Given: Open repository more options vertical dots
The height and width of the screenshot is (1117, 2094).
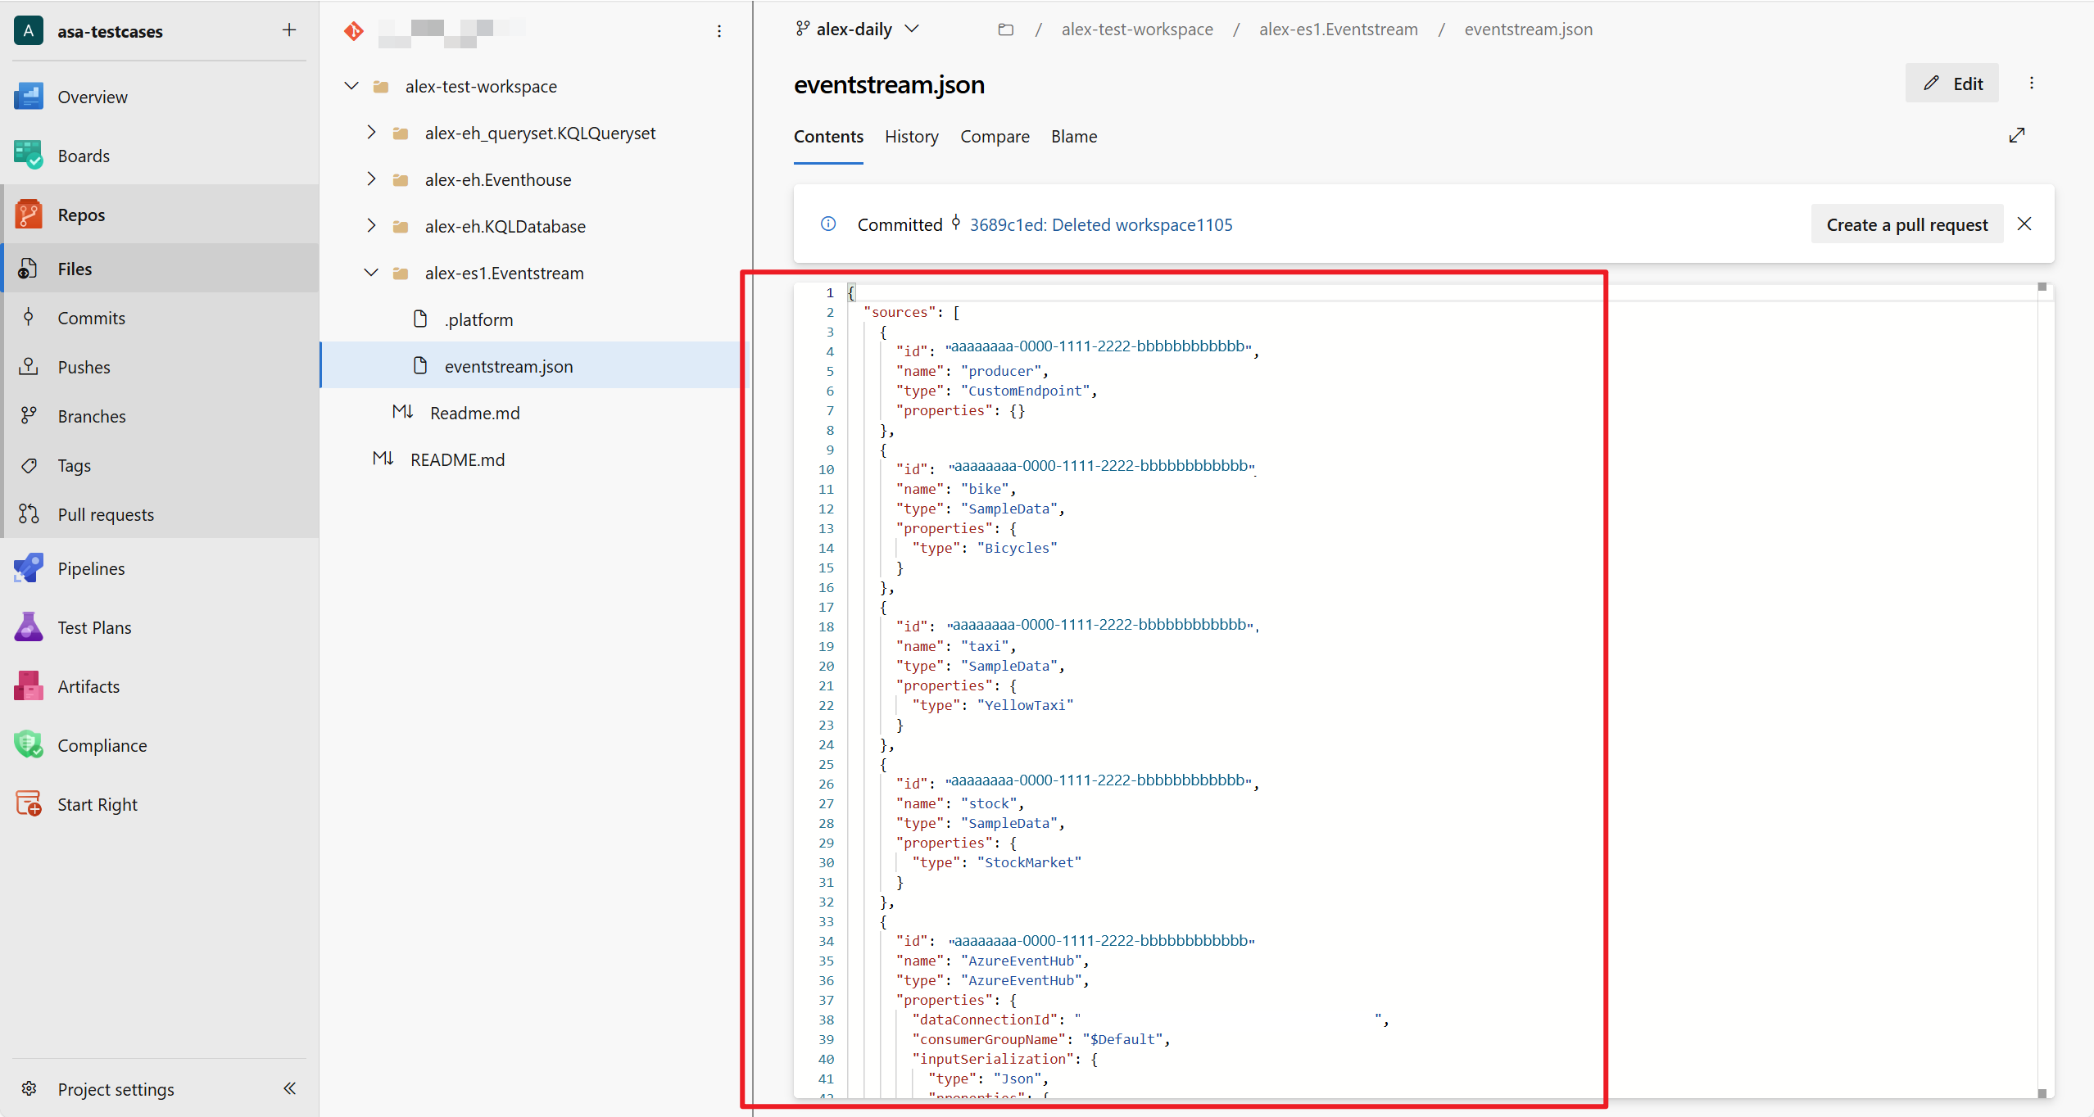Looking at the screenshot, I should 719,31.
